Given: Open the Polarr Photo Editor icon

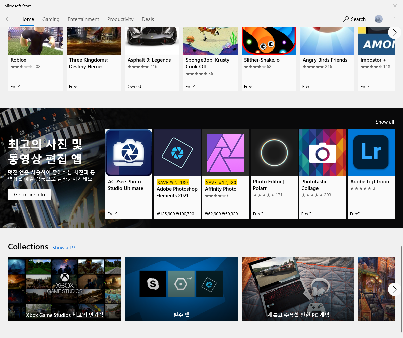Looking at the screenshot, I should pos(274,153).
